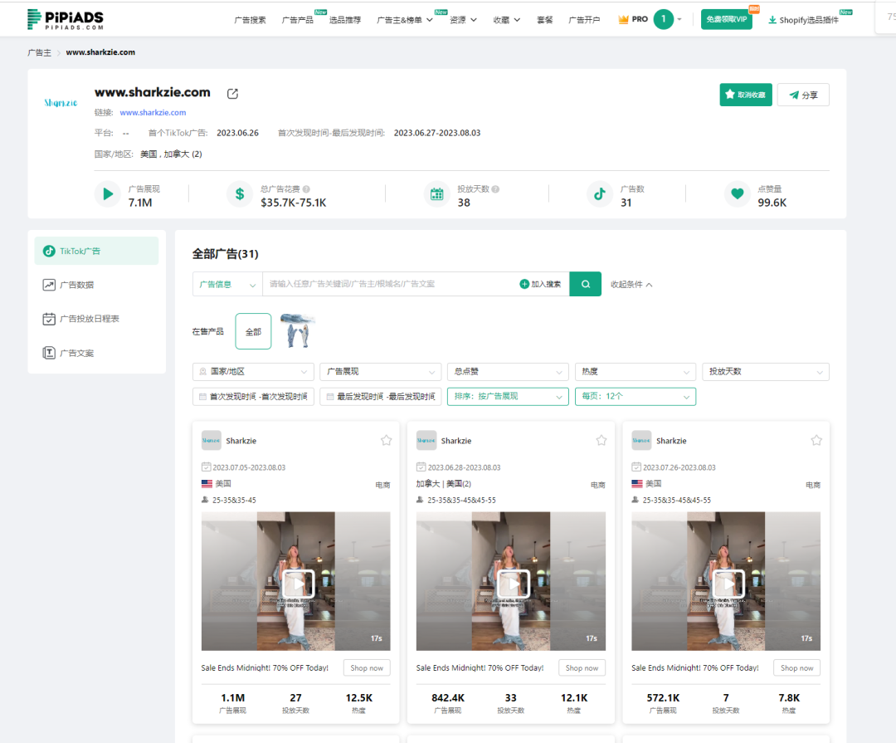Viewport: 896px width, 743px height.
Task: Click Shop now on the 1.1M ad
Action: [x=367, y=668]
